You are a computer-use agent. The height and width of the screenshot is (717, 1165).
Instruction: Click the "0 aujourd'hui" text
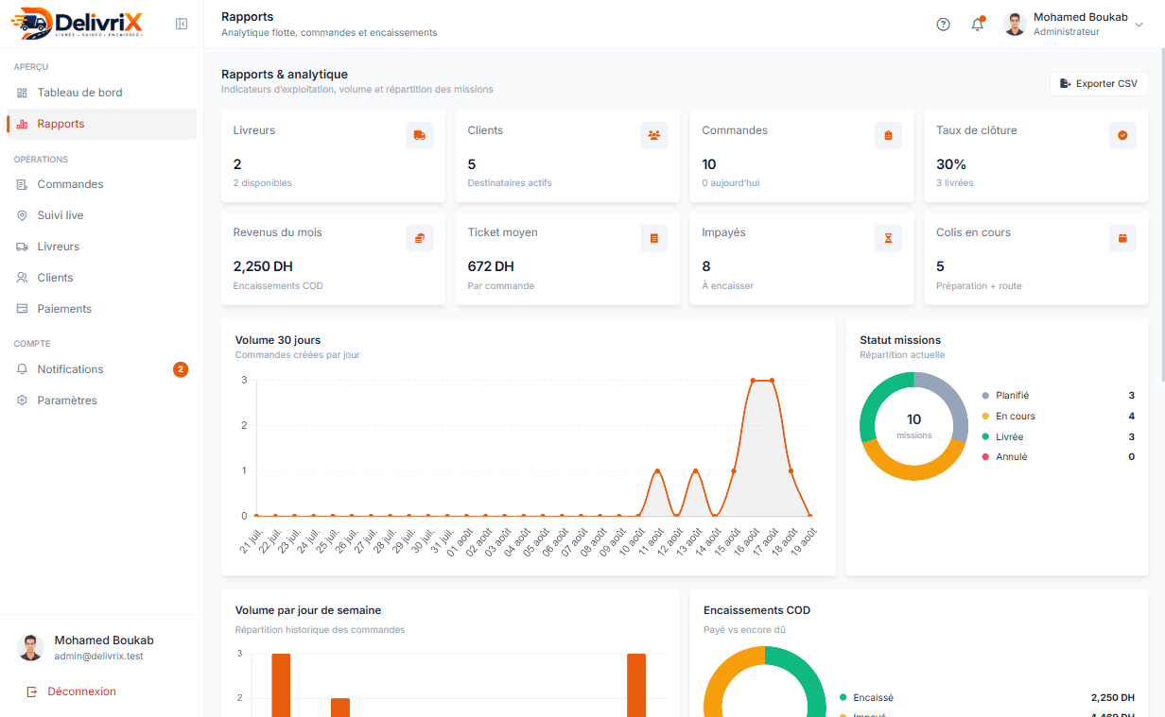731,183
